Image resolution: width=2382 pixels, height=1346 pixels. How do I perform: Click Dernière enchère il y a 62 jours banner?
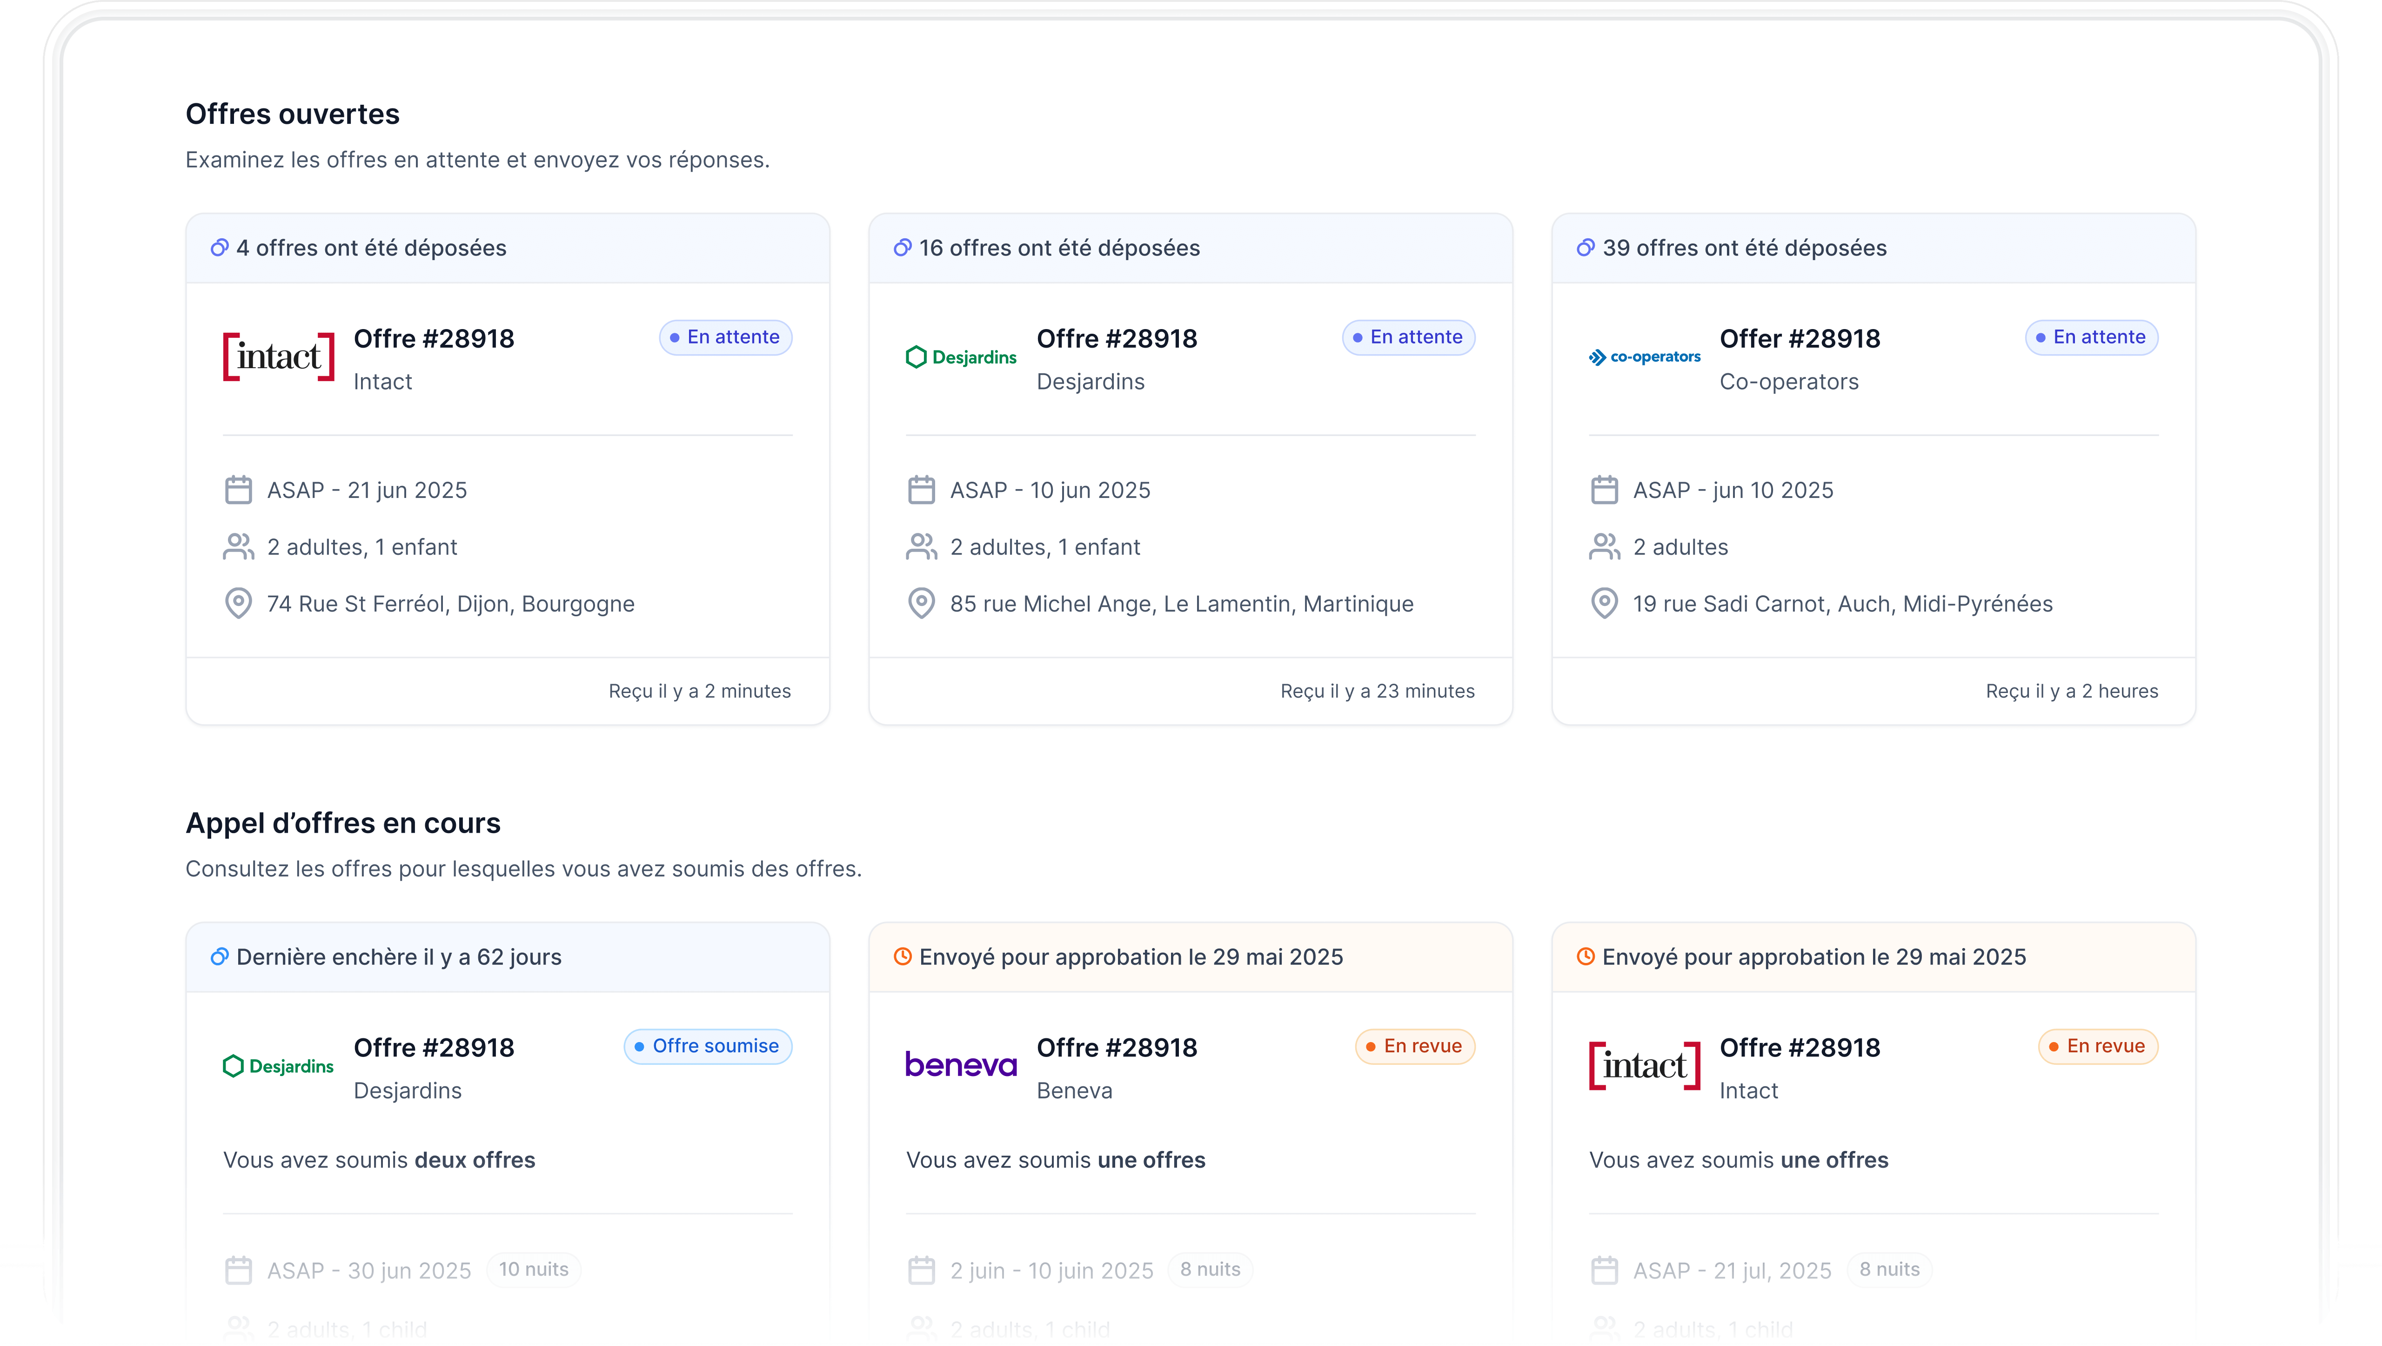click(399, 956)
